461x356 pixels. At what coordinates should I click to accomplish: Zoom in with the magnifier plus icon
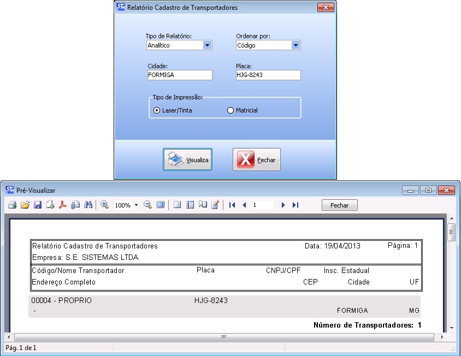coord(105,205)
